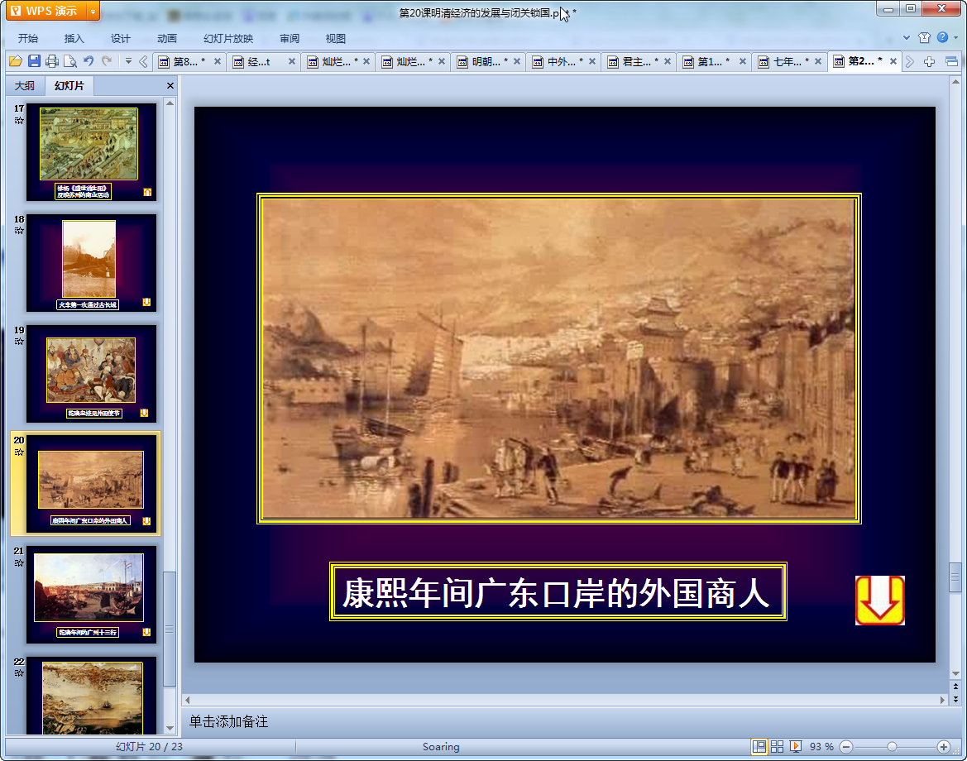
Task: Click the WPS 演示 application button
Action: [x=46, y=11]
